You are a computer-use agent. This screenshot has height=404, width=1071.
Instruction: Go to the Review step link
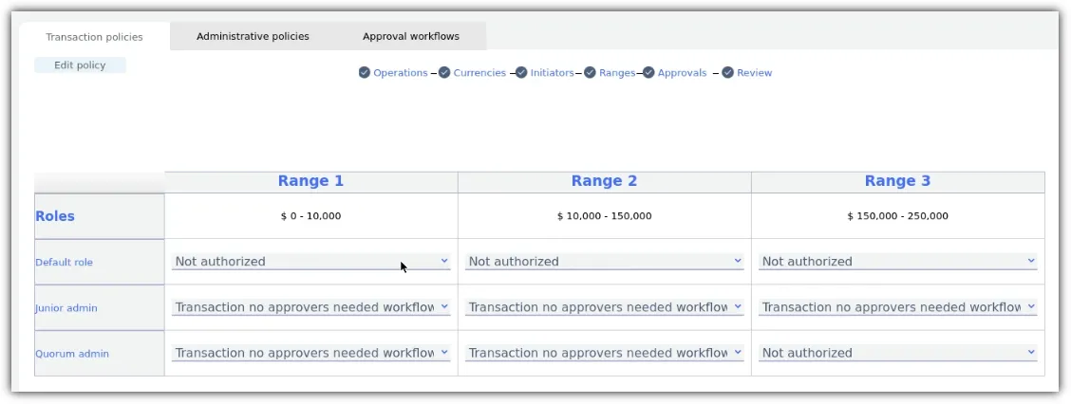click(755, 73)
